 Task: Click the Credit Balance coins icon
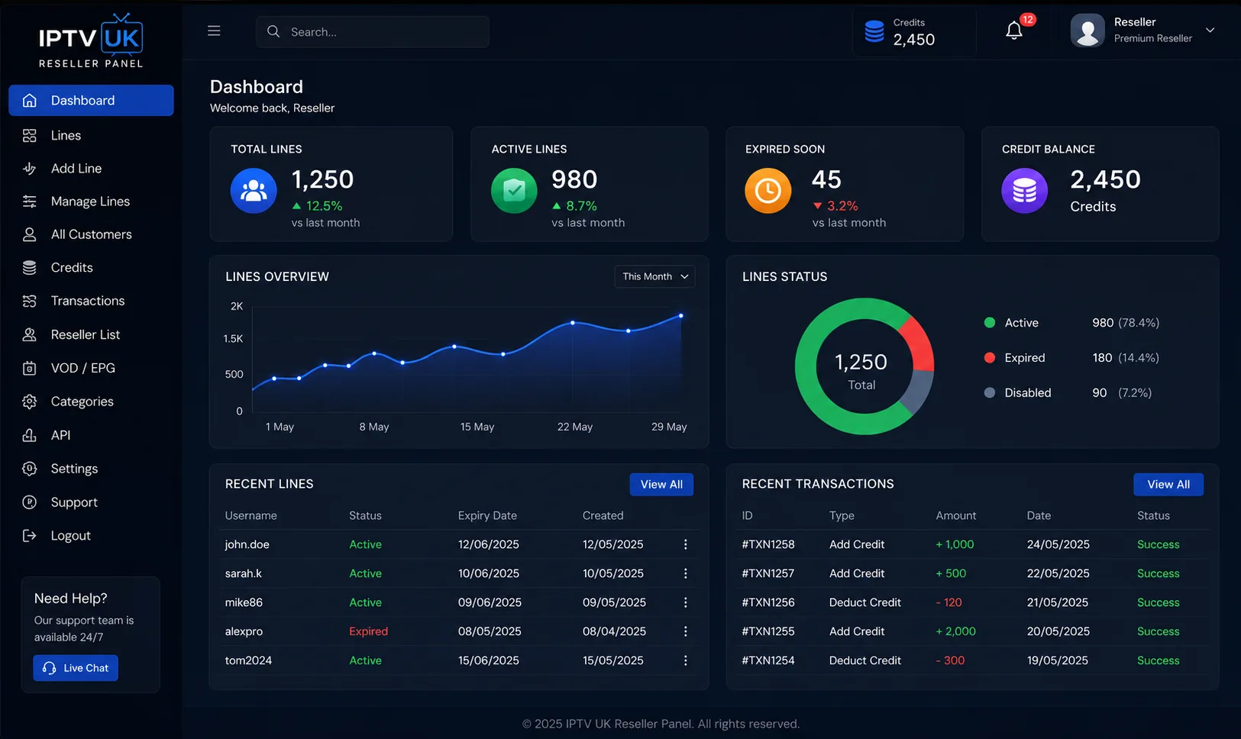coord(1024,191)
